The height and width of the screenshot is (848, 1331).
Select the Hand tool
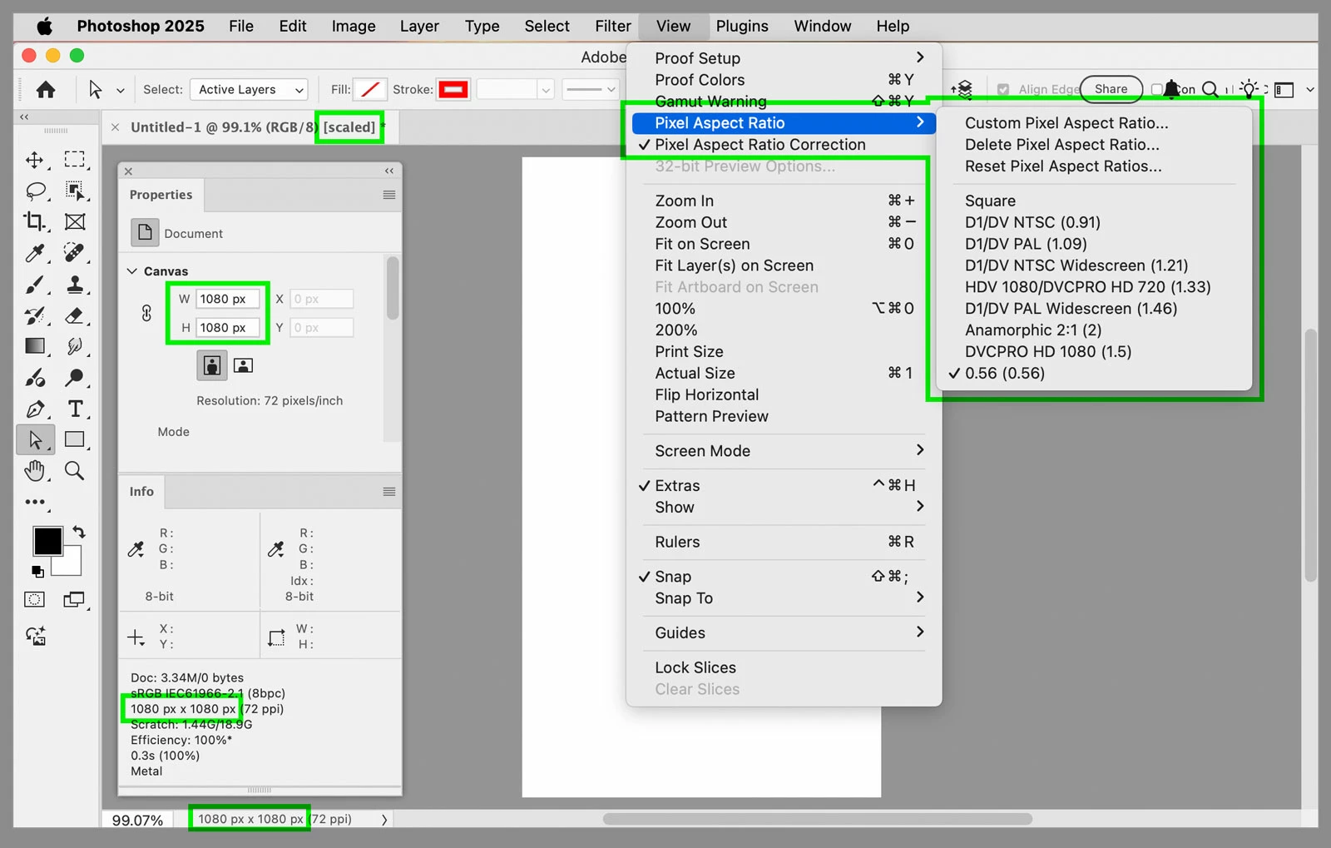[x=35, y=471]
